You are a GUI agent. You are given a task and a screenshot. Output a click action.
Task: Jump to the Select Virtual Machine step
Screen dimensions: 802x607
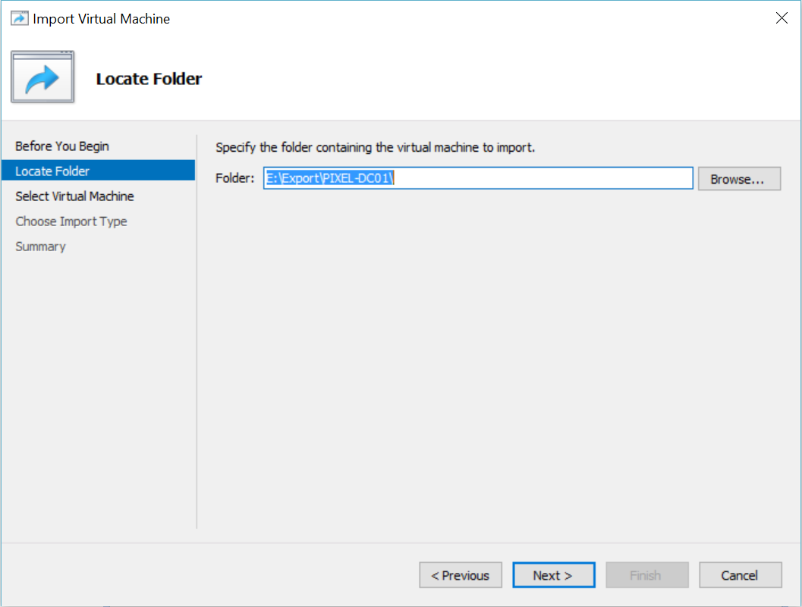pyautogui.click(x=74, y=197)
